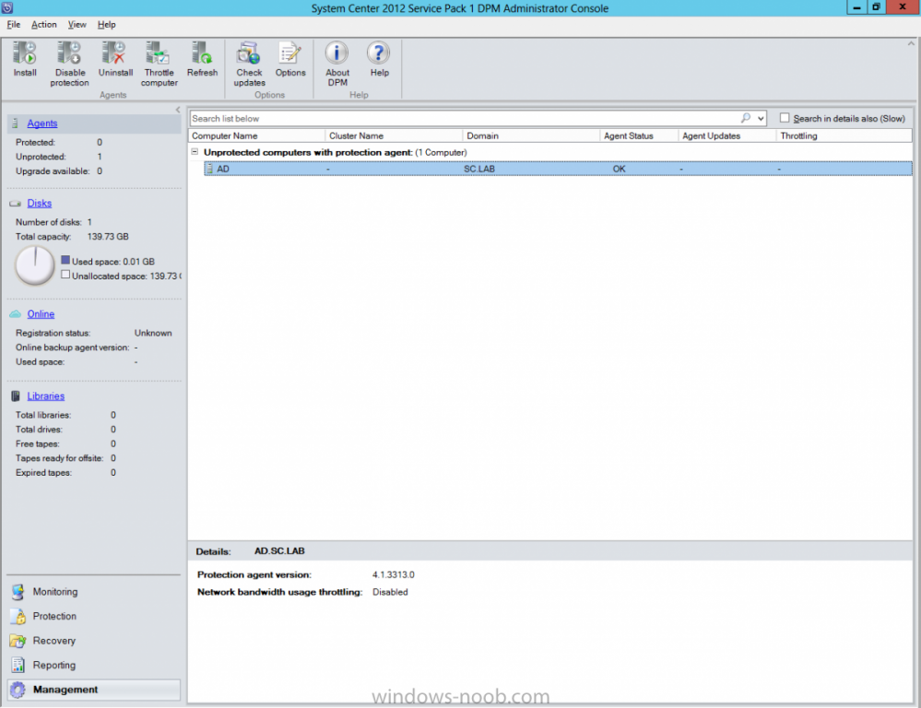Open Throttle computer settings
The width and height of the screenshot is (921, 708).
click(159, 53)
